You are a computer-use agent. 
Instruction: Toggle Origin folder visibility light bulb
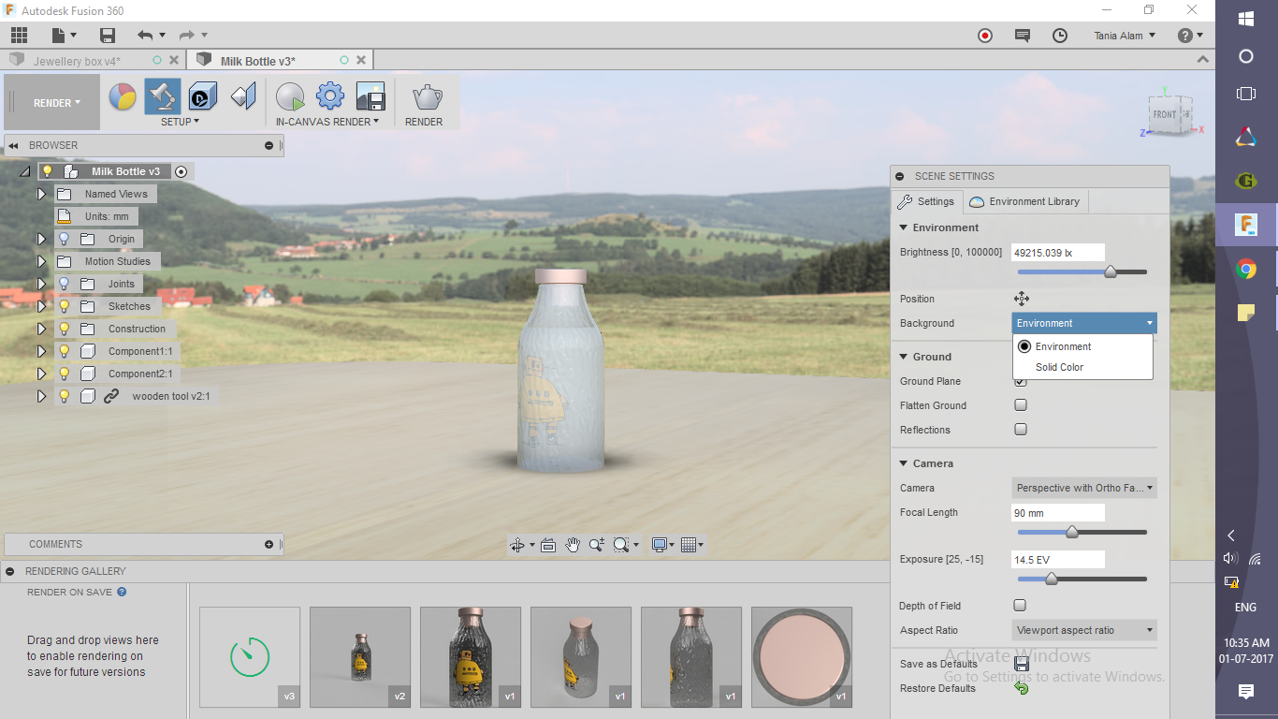tap(64, 239)
